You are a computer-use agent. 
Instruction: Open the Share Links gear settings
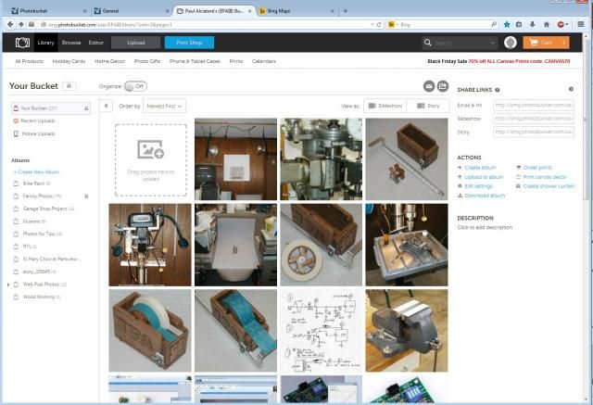coord(571,89)
